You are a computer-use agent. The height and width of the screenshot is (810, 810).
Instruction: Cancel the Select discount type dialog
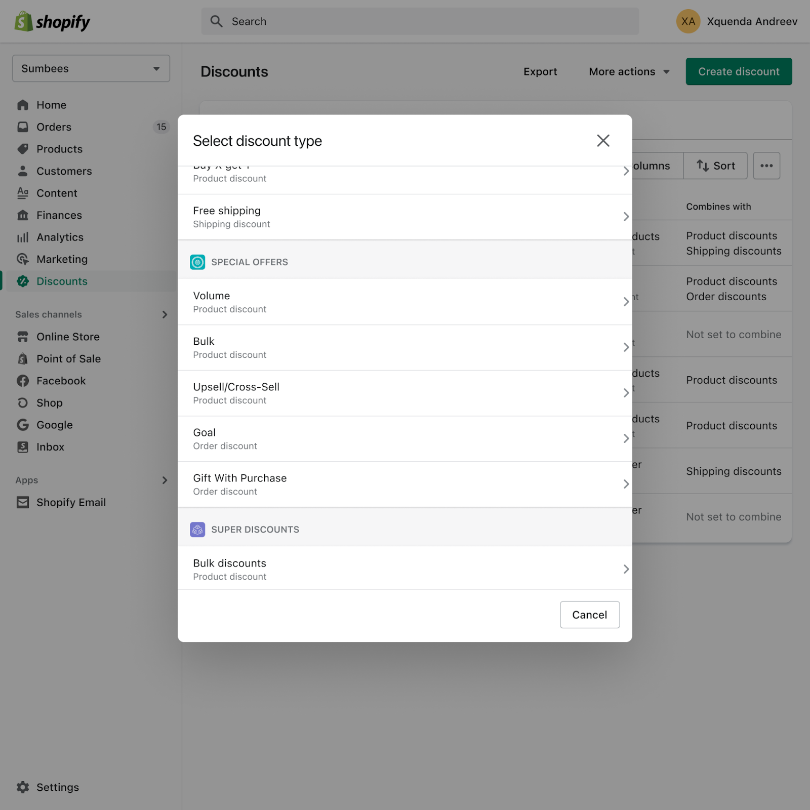click(589, 615)
